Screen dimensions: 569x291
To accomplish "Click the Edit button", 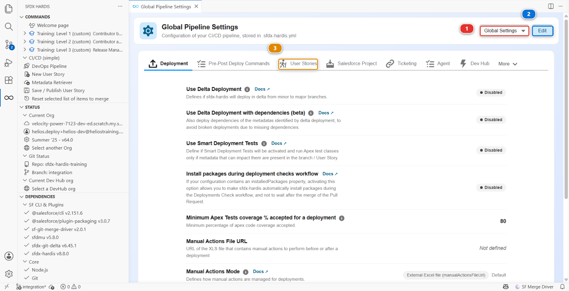I will click(x=542, y=31).
